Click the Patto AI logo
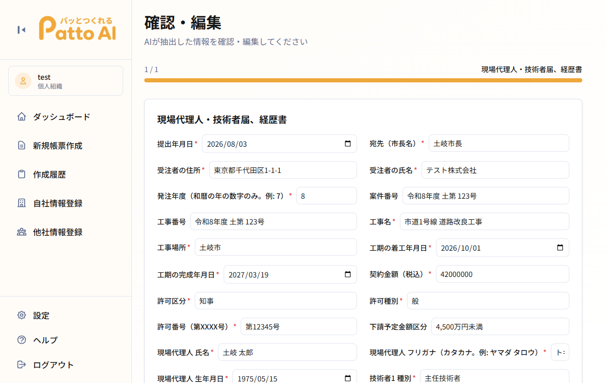This screenshot has width=607, height=383. tap(77, 28)
